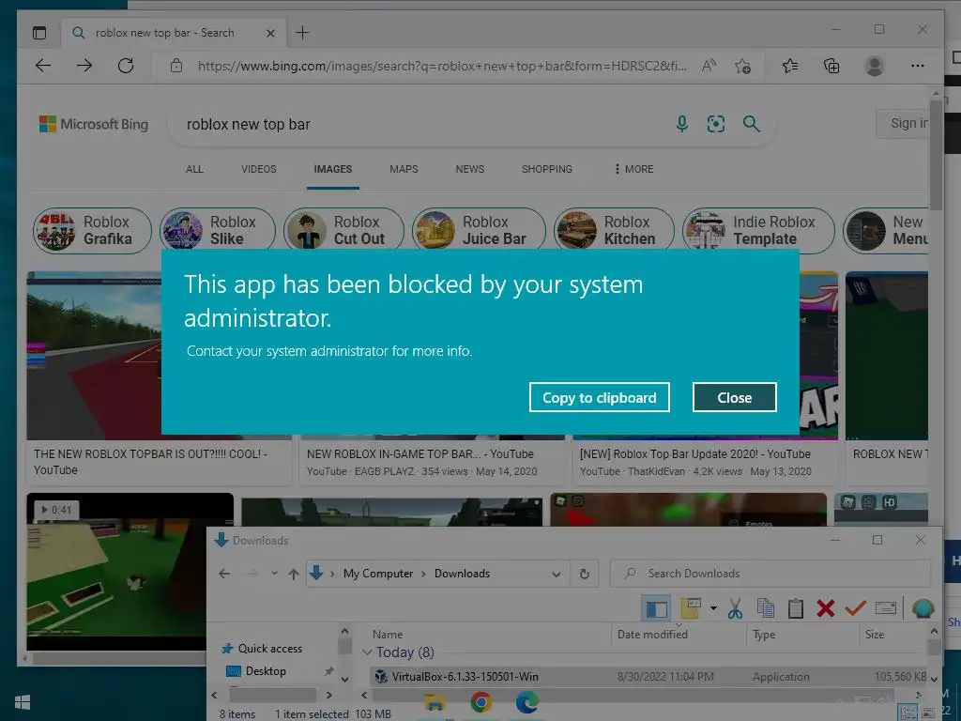Screen dimensions: 961x721
Task: Click the Search Downloads field
Action: click(x=770, y=574)
